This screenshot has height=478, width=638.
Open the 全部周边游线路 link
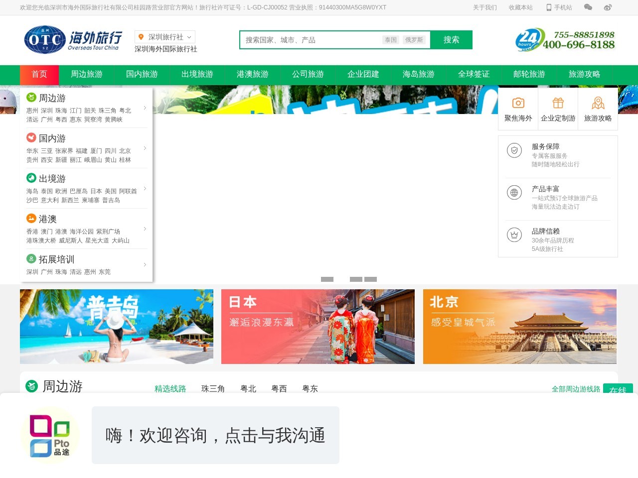click(x=576, y=390)
